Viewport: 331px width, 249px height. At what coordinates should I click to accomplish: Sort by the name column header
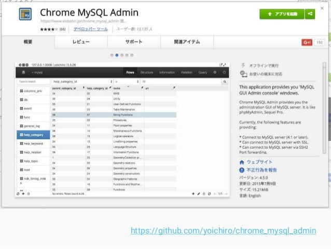pyautogui.click(x=128, y=88)
